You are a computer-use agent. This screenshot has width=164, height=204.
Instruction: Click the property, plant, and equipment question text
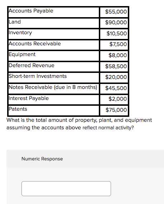click(x=79, y=124)
